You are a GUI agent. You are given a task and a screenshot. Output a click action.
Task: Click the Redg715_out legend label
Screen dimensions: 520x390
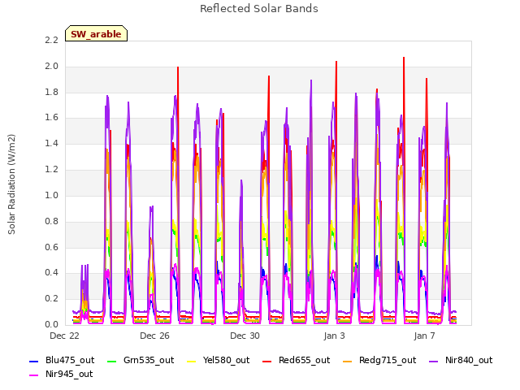[x=388, y=360]
